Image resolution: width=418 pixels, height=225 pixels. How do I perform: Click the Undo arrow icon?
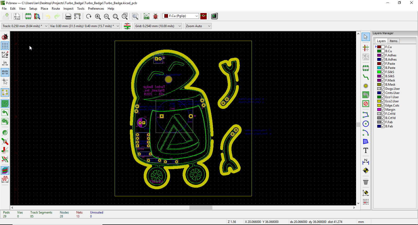pyautogui.click(x=48, y=16)
